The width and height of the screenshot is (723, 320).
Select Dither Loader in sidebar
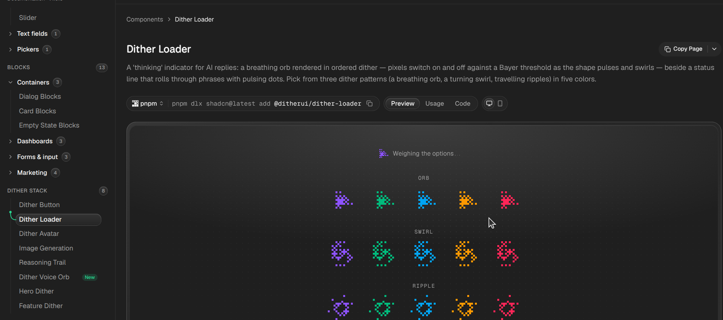(x=58, y=219)
